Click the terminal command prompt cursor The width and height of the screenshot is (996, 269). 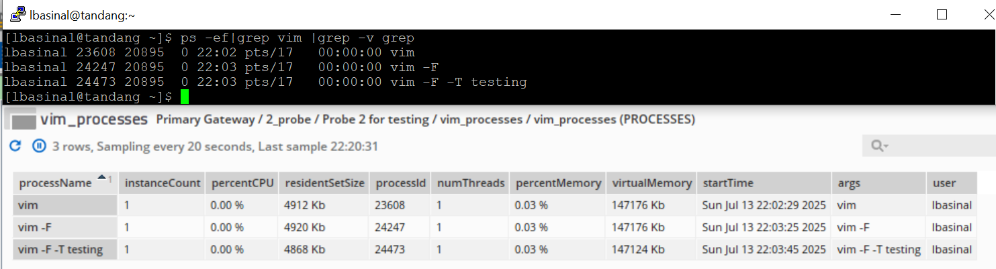185,97
